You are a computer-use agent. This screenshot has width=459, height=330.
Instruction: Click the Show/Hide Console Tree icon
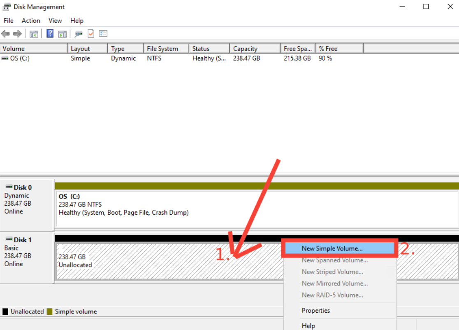(34, 34)
